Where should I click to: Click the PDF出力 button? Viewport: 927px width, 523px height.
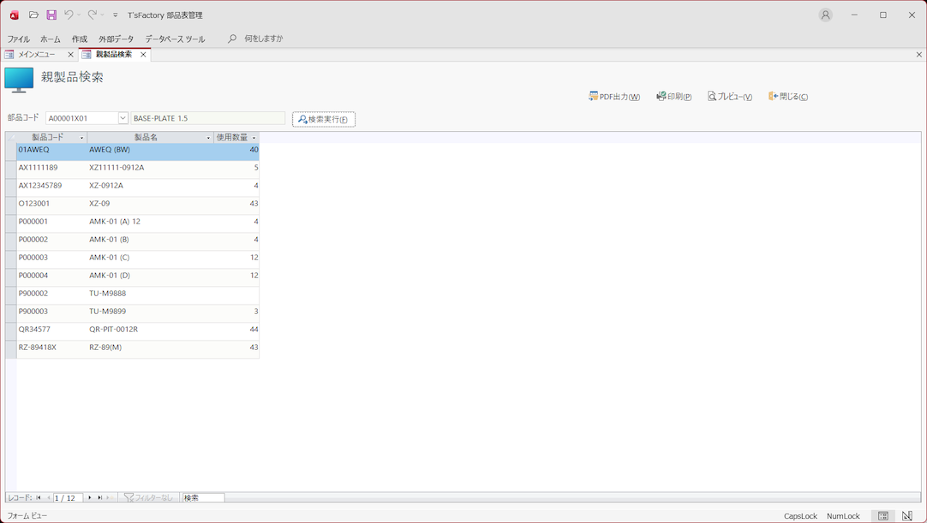tap(614, 97)
